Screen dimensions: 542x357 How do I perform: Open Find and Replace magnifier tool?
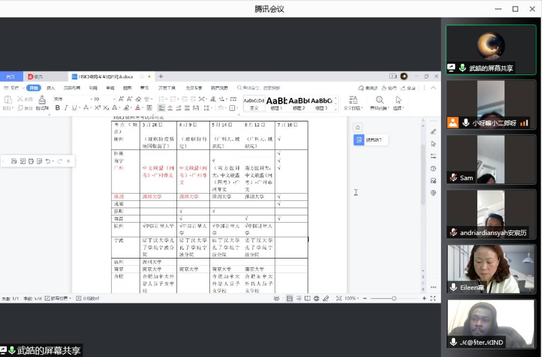point(379,100)
